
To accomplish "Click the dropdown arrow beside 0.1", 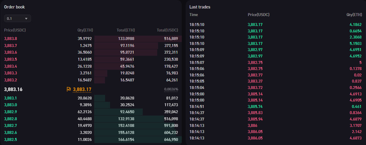I will click(x=26, y=19).
